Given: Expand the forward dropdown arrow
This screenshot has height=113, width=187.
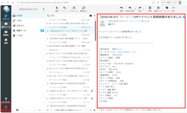Looking at the screenshot, I should (x=144, y=9).
